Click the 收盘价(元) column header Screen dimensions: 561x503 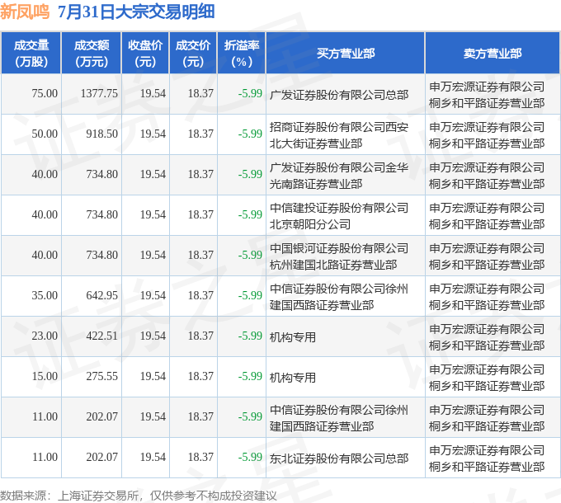point(145,54)
